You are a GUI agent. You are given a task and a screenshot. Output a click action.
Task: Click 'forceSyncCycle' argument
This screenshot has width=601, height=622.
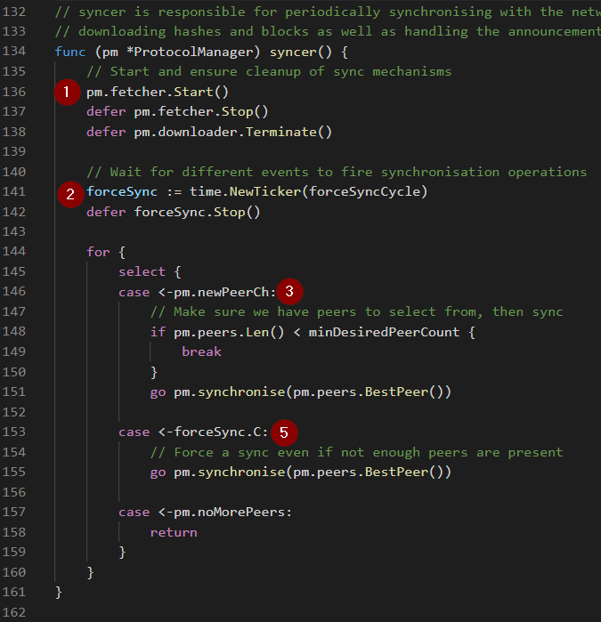(364, 191)
